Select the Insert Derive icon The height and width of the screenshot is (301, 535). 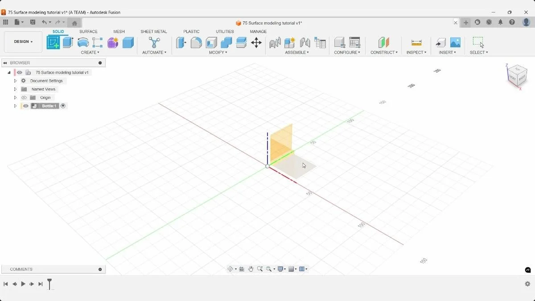point(440,42)
